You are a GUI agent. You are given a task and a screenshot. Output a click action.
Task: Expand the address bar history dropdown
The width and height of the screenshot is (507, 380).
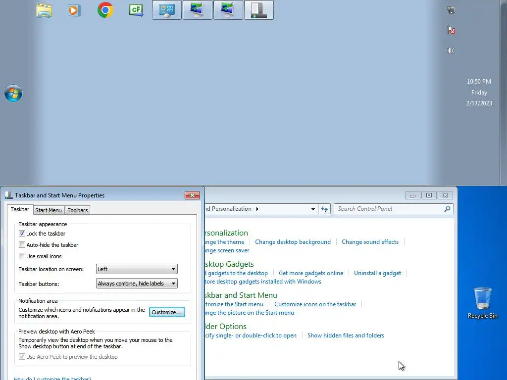pyautogui.click(x=313, y=209)
